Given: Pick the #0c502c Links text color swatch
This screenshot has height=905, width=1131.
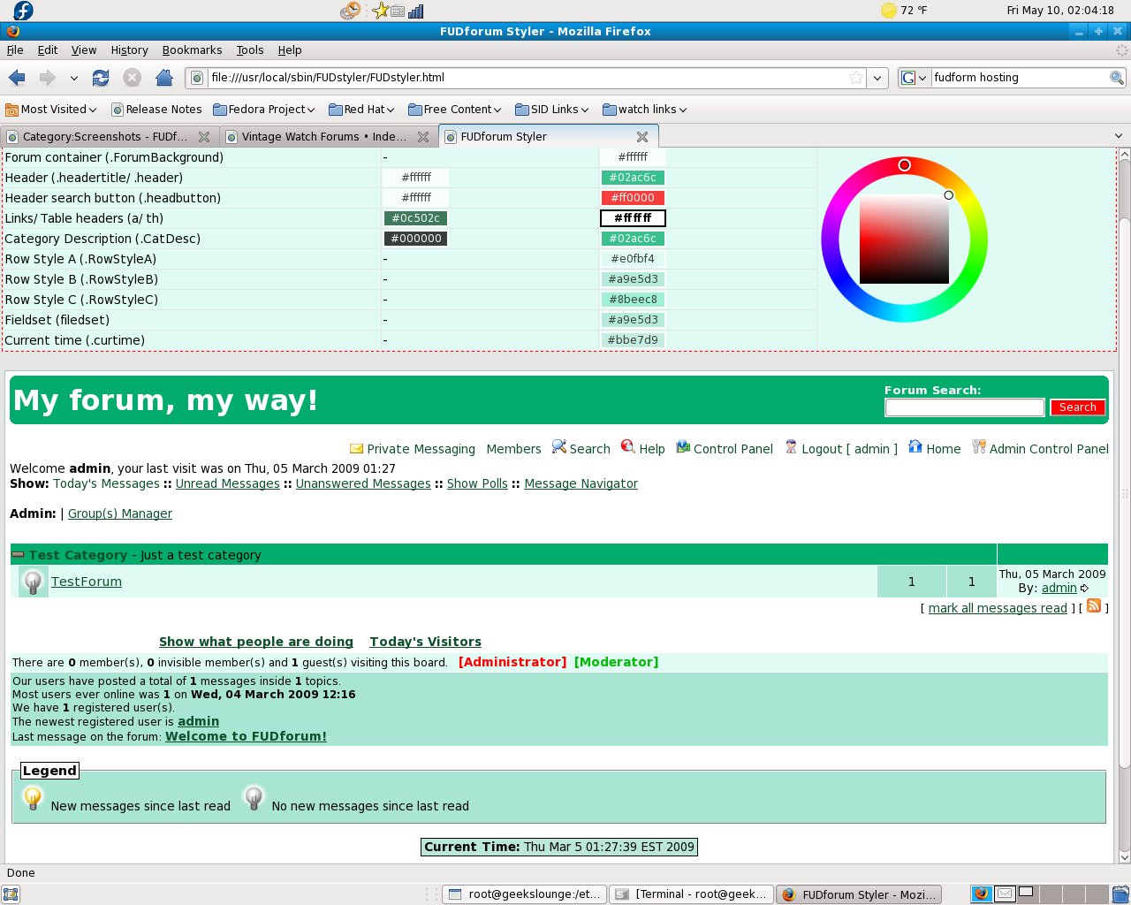Looking at the screenshot, I should [x=415, y=218].
